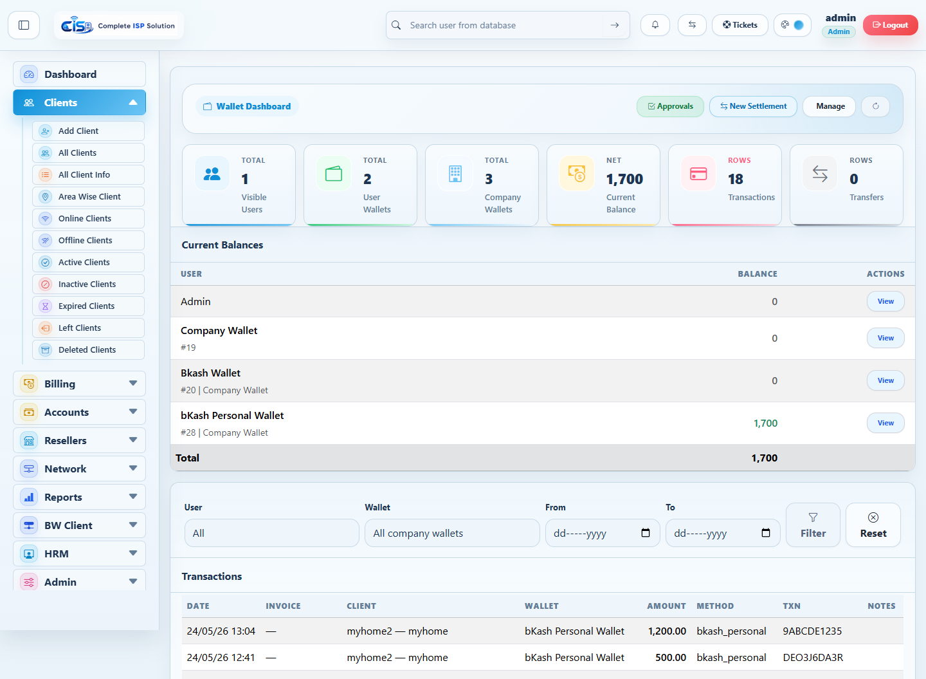
Task: Open Dashboard from the sidebar
Action: 79,74
